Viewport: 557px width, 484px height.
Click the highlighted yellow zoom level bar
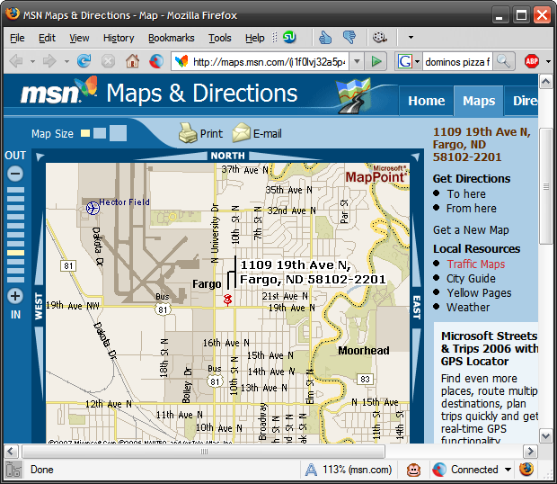15,253
